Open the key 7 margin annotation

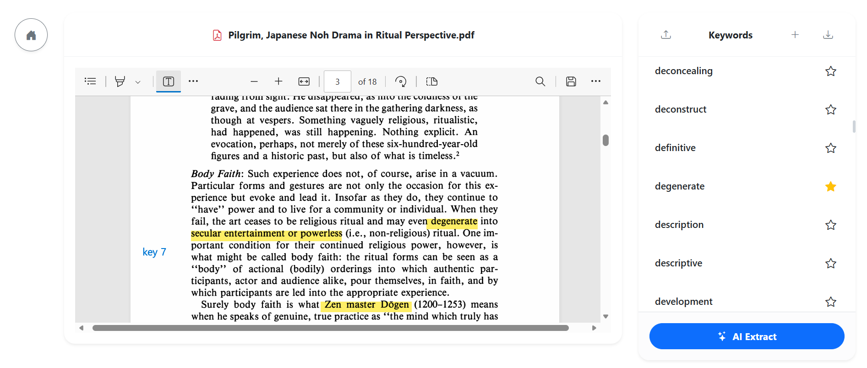(154, 252)
